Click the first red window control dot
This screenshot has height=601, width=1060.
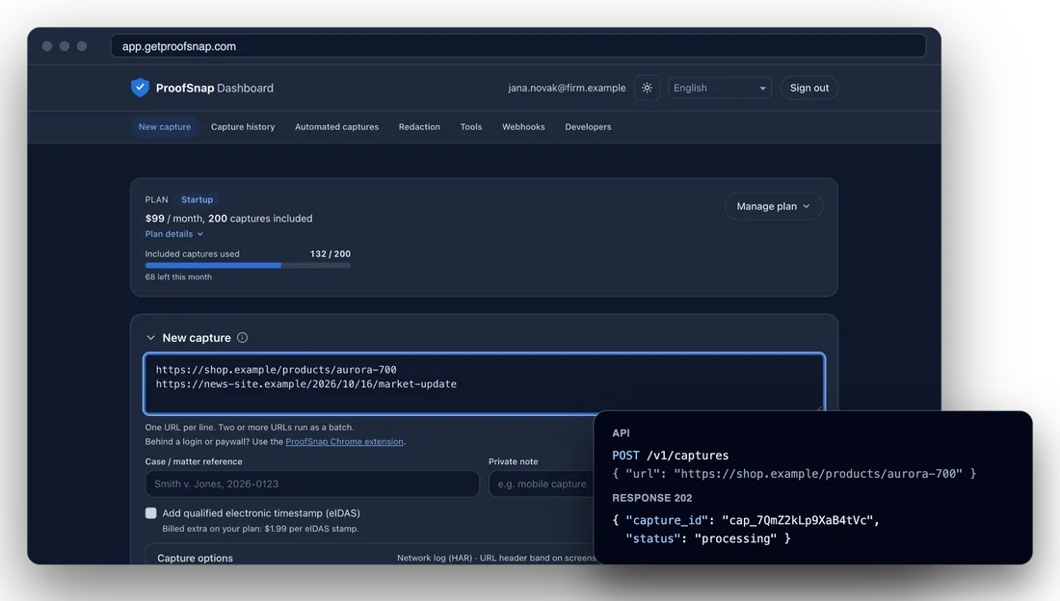tap(47, 46)
